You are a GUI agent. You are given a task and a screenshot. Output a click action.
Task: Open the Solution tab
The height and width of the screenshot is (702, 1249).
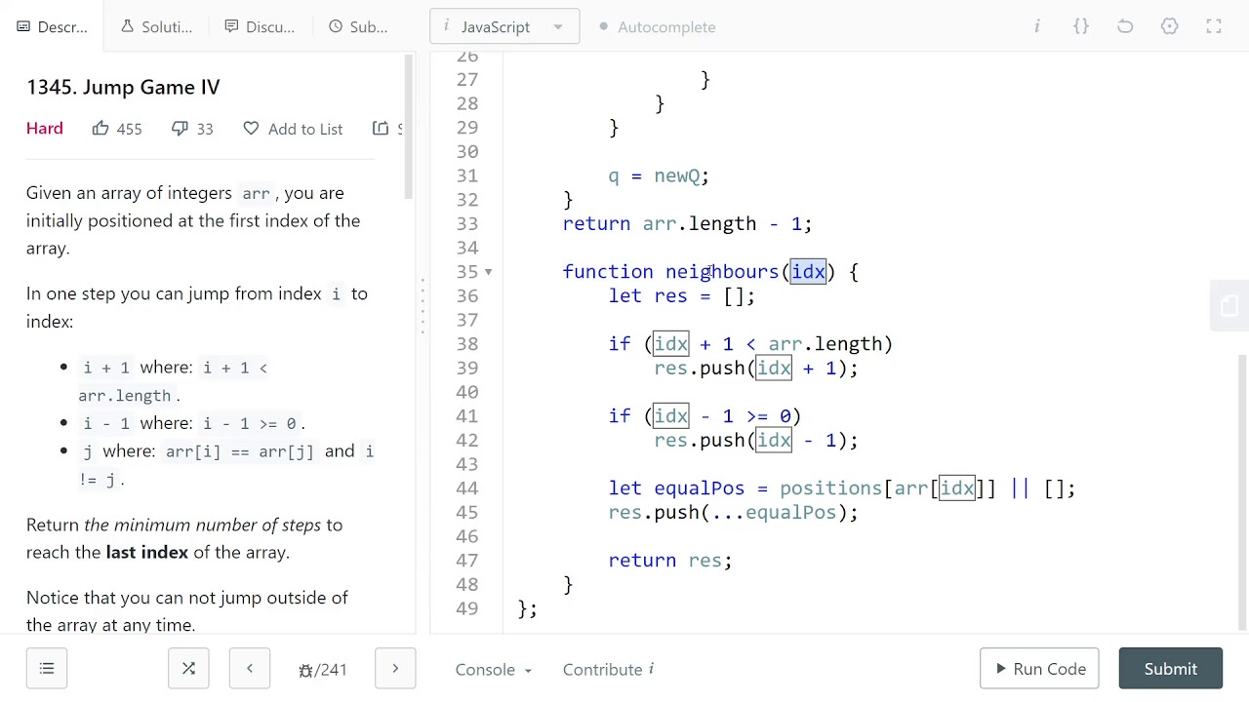[156, 26]
